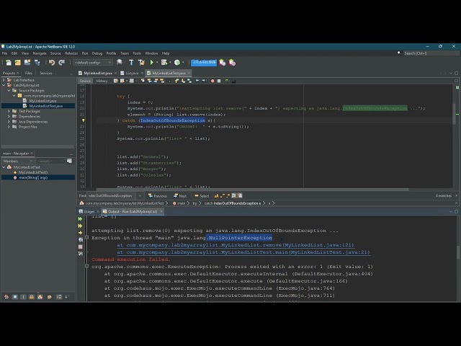This screenshot has width=461, height=346.
Task: Click the Save All toolbar icon
Action: point(37,63)
